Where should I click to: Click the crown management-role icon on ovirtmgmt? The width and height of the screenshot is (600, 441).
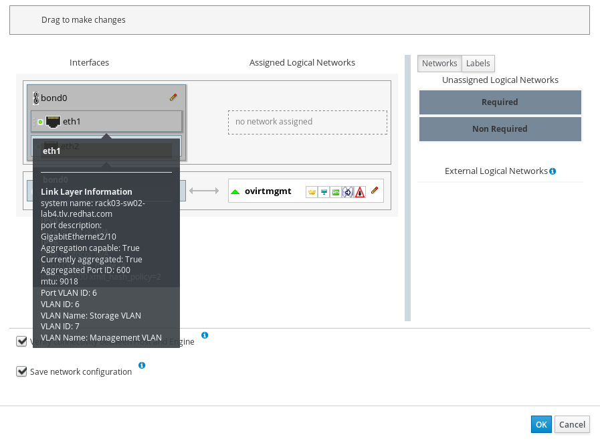click(312, 192)
